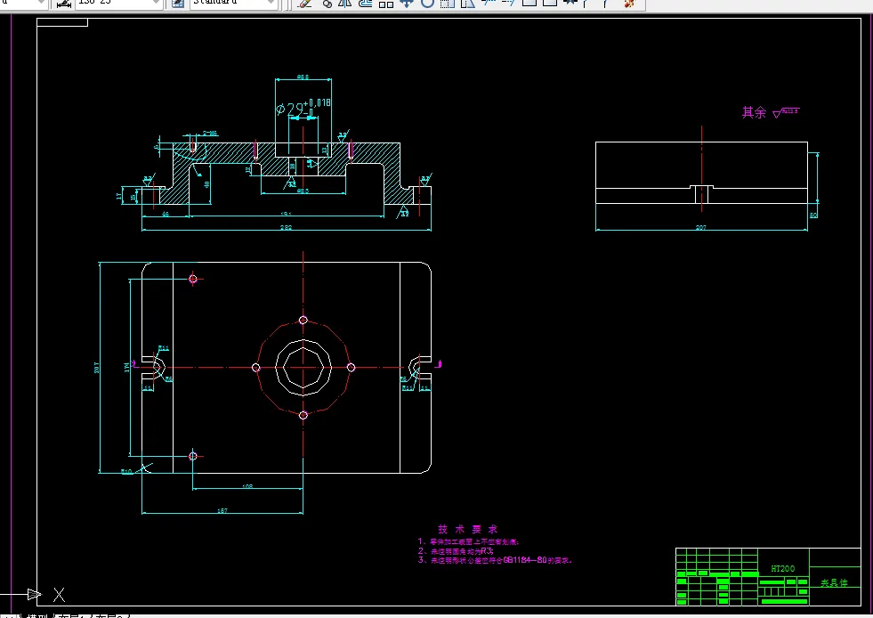Select HT200 material text in title block
This screenshot has height=618, width=873.
pyautogui.click(x=783, y=568)
